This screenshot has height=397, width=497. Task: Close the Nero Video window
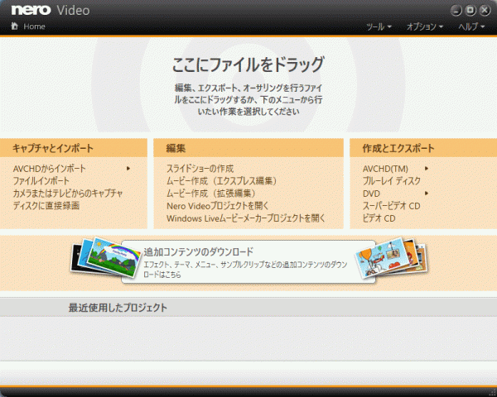485,11
